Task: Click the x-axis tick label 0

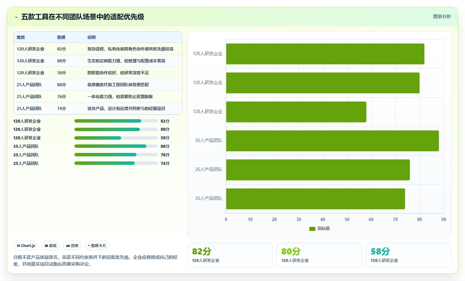Action: pos(226,219)
